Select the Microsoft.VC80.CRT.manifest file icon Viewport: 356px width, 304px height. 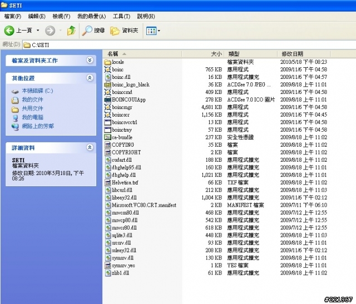point(107,205)
